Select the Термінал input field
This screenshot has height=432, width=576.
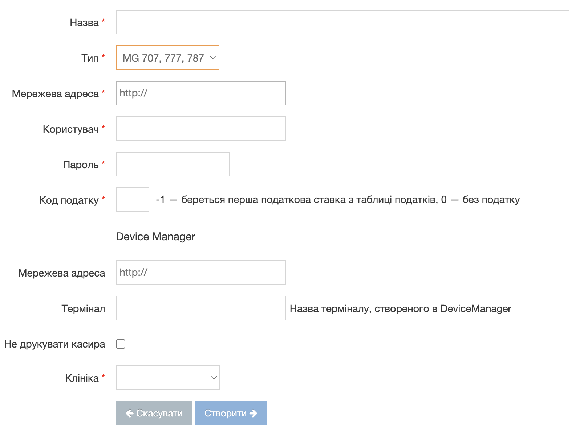point(201,308)
